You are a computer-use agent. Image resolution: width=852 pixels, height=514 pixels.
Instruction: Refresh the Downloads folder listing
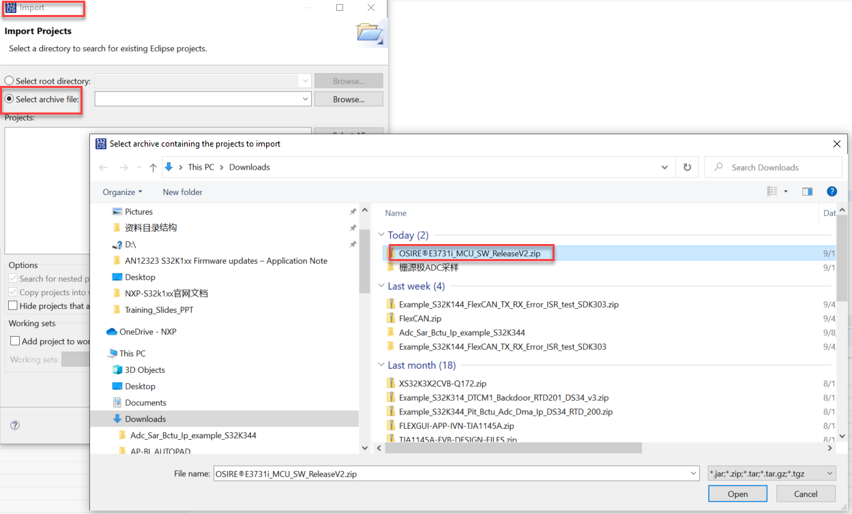(x=687, y=167)
